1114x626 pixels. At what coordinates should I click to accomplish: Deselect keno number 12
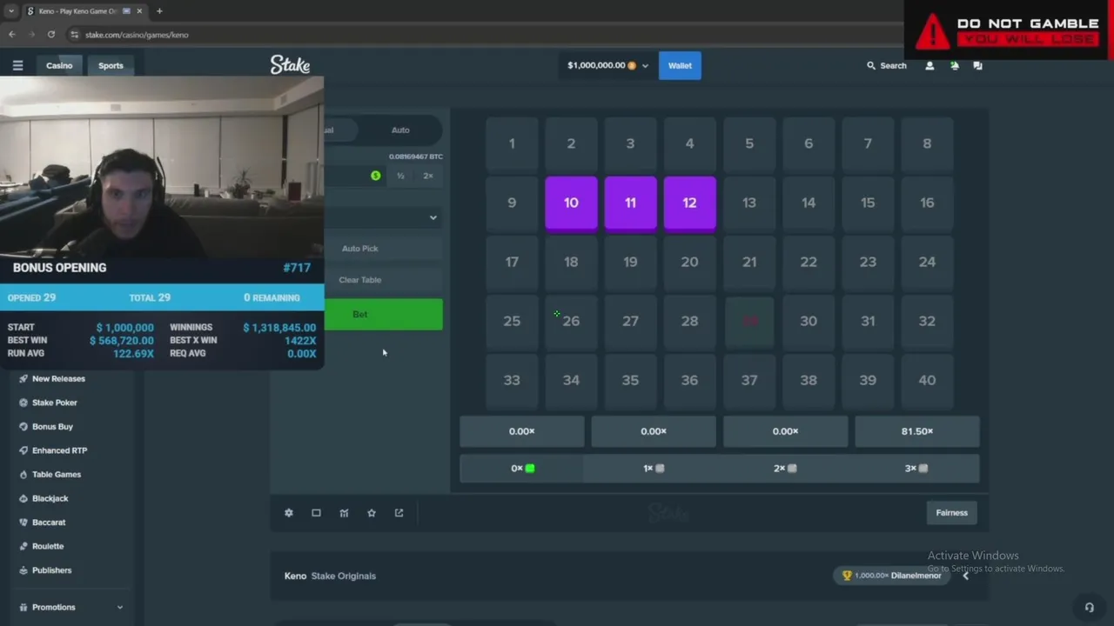pos(689,203)
